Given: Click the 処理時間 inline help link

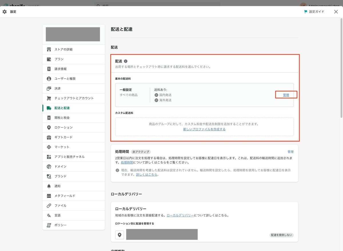Looking at the screenshot, I should [x=127, y=162].
